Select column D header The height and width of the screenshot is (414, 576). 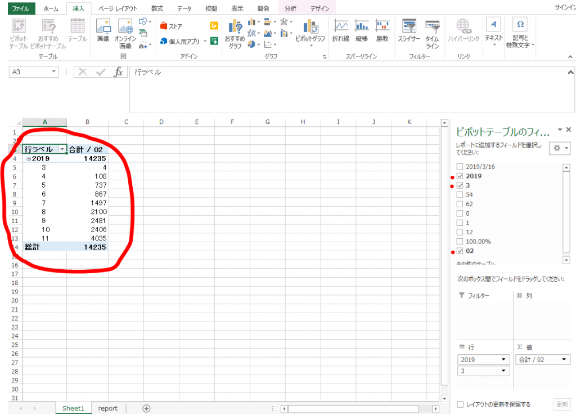(x=161, y=122)
